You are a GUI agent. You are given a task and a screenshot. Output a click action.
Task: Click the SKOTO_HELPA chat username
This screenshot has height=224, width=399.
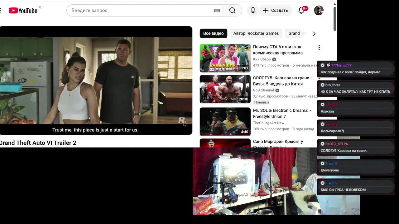pyautogui.click(x=336, y=144)
